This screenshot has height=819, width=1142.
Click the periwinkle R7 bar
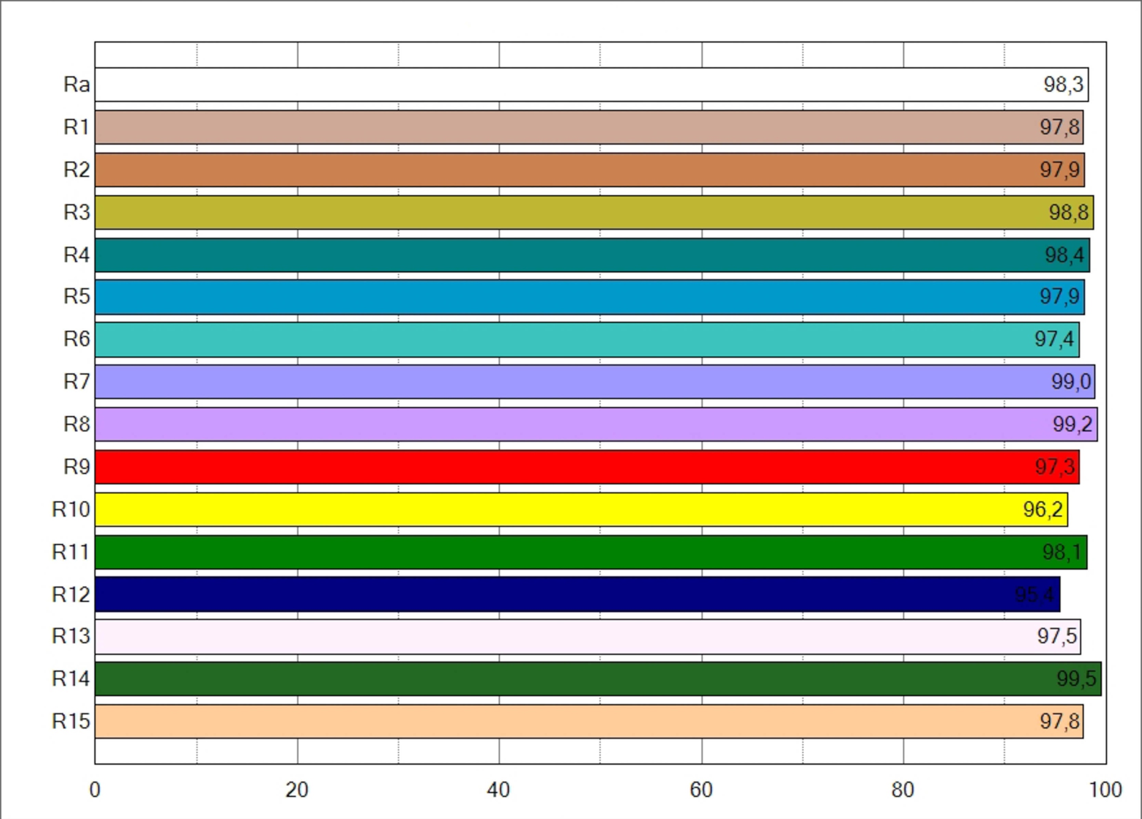click(594, 382)
